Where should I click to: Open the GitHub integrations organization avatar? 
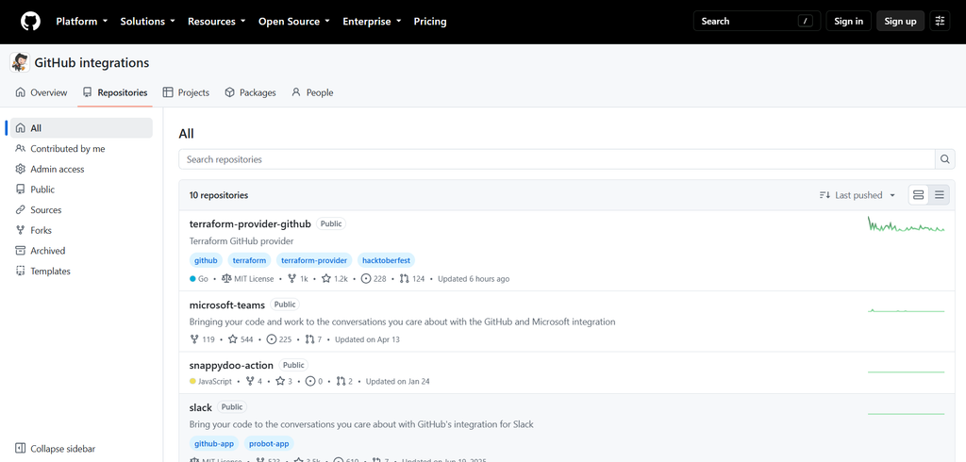pyautogui.click(x=20, y=63)
